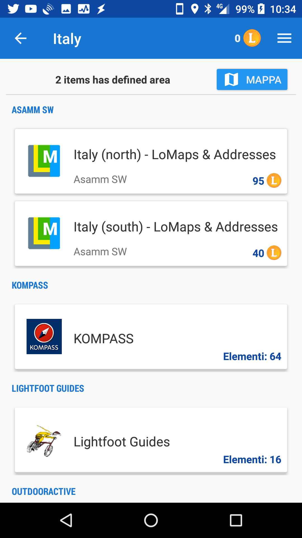The height and width of the screenshot is (538, 302).
Task: Open the recent apps square button
Action: (x=236, y=520)
